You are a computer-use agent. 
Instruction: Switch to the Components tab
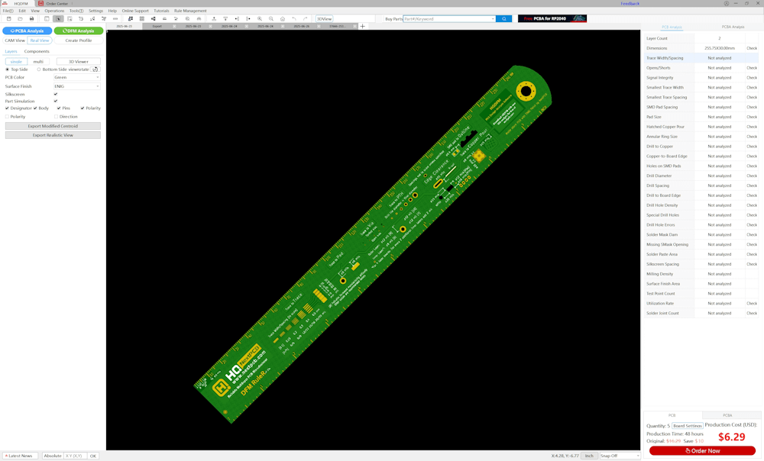(37, 51)
